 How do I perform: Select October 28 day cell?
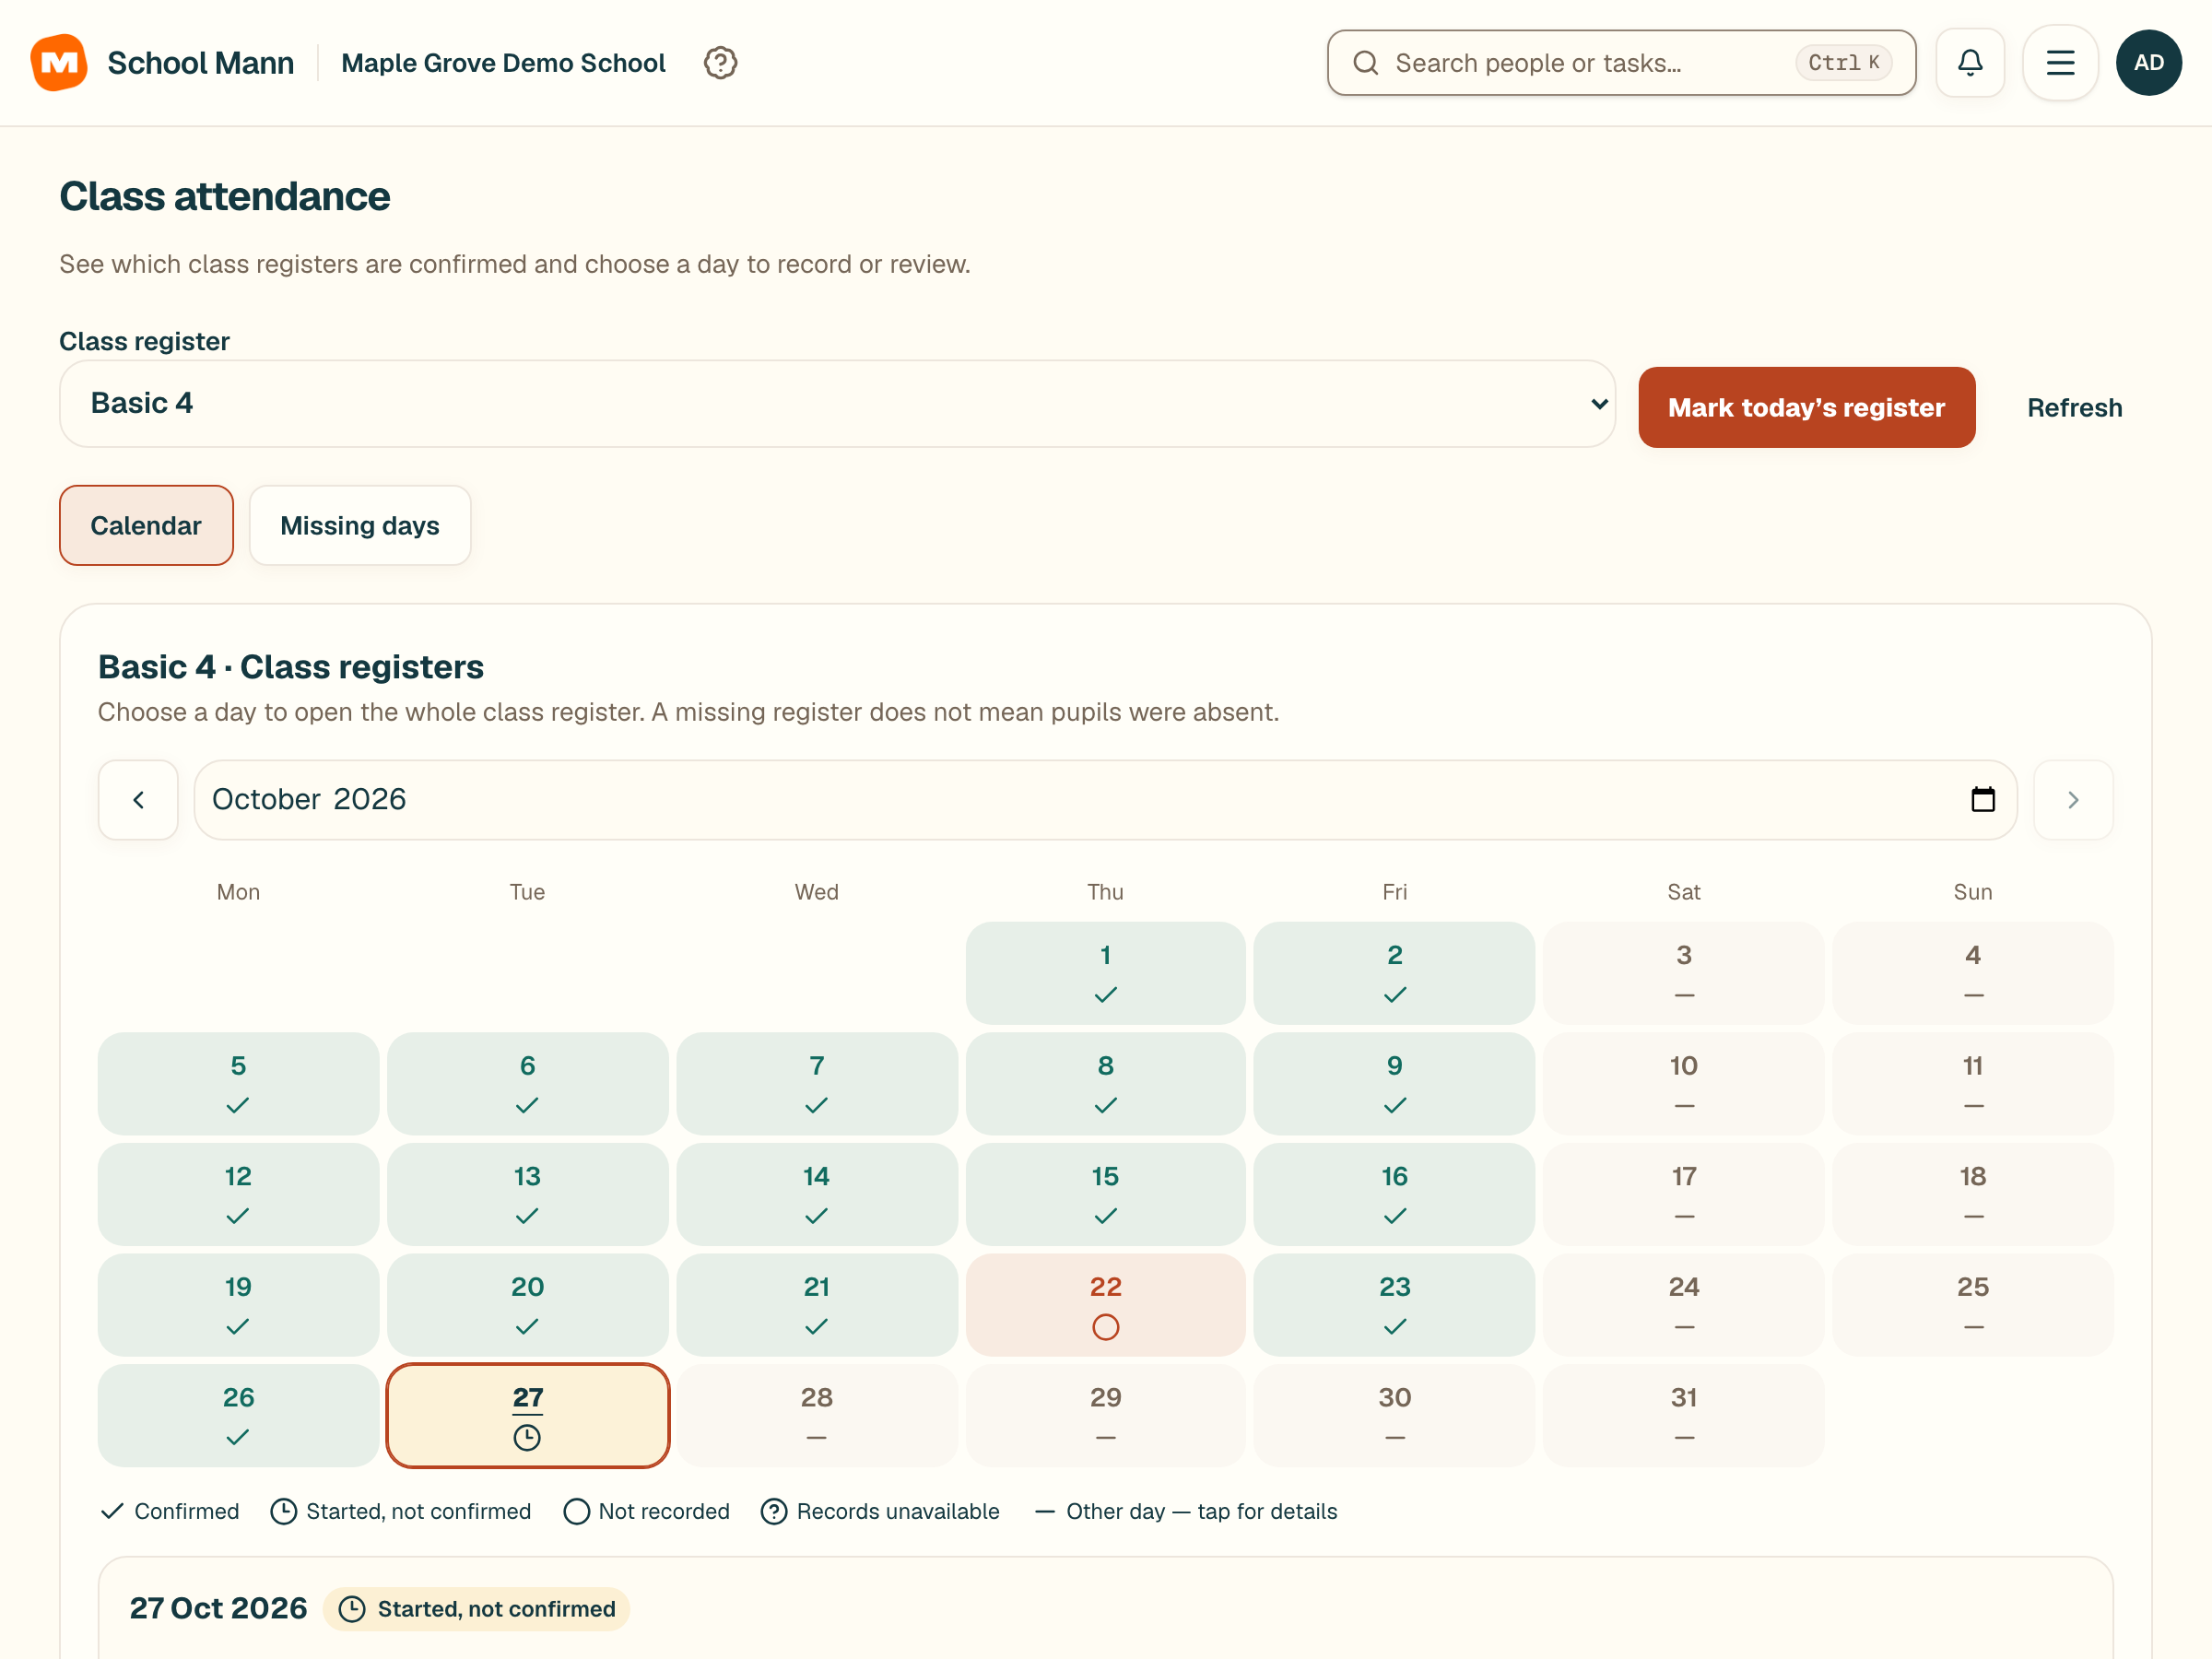pos(817,1416)
